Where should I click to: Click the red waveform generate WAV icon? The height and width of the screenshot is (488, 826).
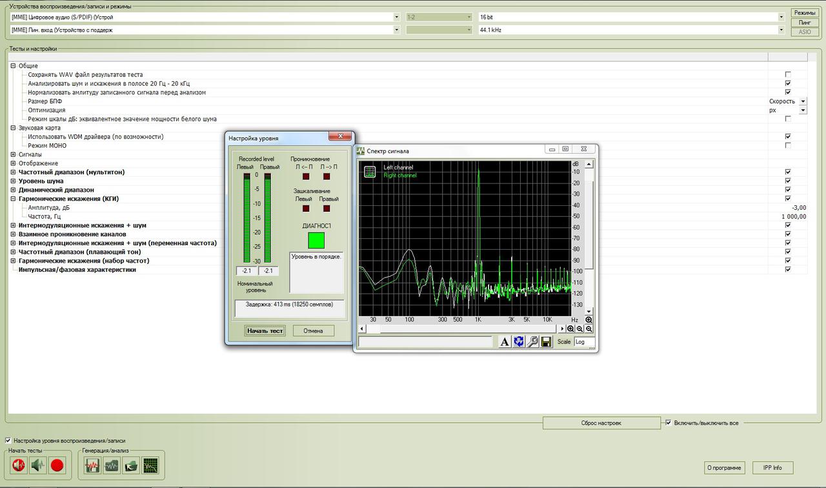tap(92, 465)
